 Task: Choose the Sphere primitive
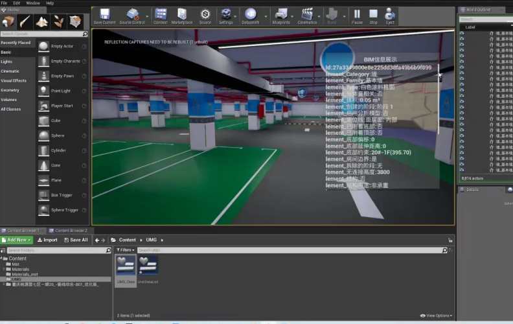pos(62,135)
